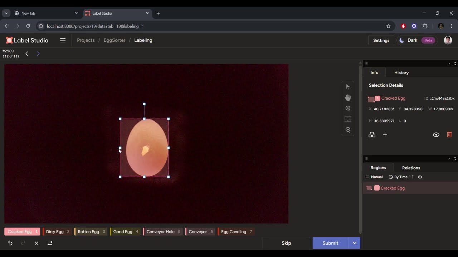The image size is (458, 257).
Task: Zoom in on the egg image
Action: click(x=348, y=108)
